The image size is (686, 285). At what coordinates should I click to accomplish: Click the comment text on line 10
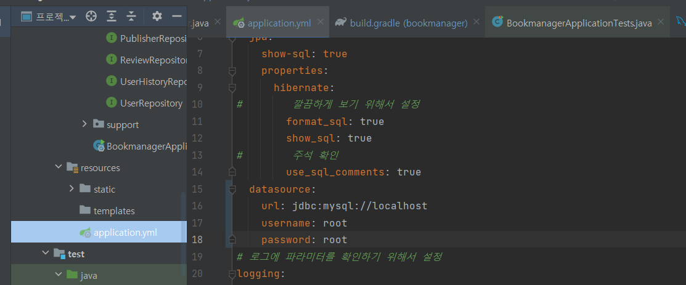click(x=357, y=105)
